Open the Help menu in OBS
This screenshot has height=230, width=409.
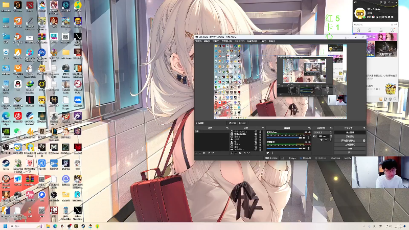(272, 41)
